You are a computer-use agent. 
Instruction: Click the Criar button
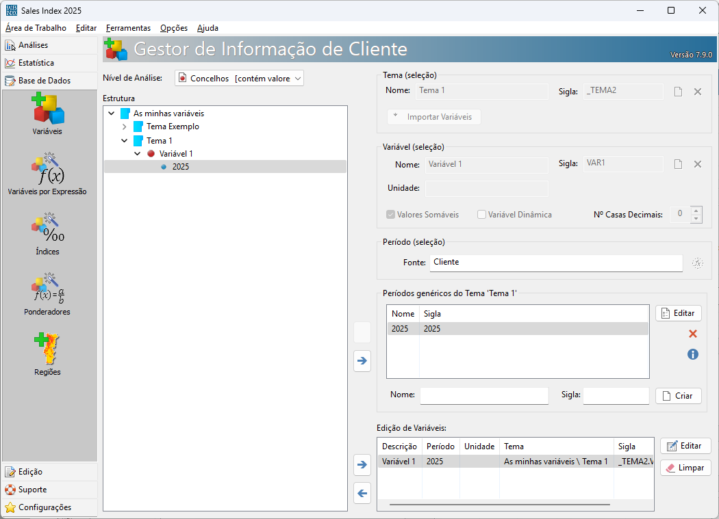click(x=679, y=396)
